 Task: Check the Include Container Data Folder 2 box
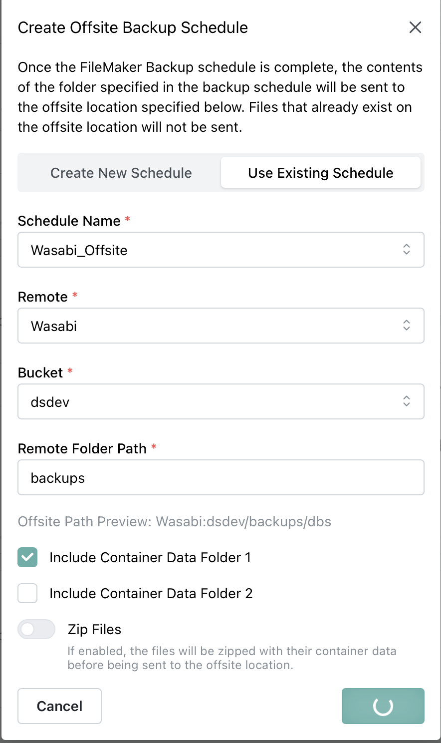[27, 593]
